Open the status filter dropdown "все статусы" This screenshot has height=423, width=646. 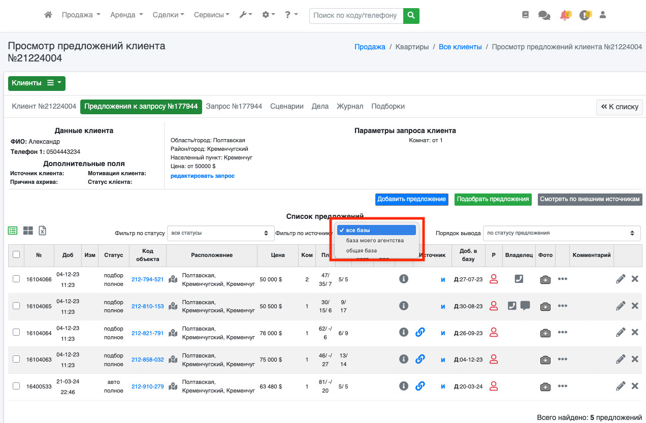(x=220, y=233)
